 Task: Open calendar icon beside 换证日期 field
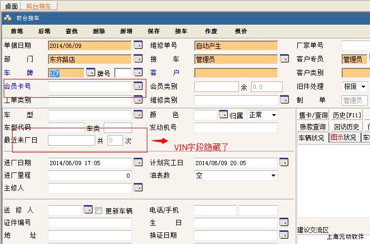284,235
